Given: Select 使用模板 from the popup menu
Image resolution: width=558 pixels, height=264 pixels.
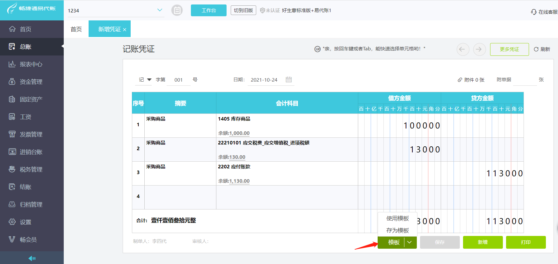Looking at the screenshot, I should [x=397, y=218].
